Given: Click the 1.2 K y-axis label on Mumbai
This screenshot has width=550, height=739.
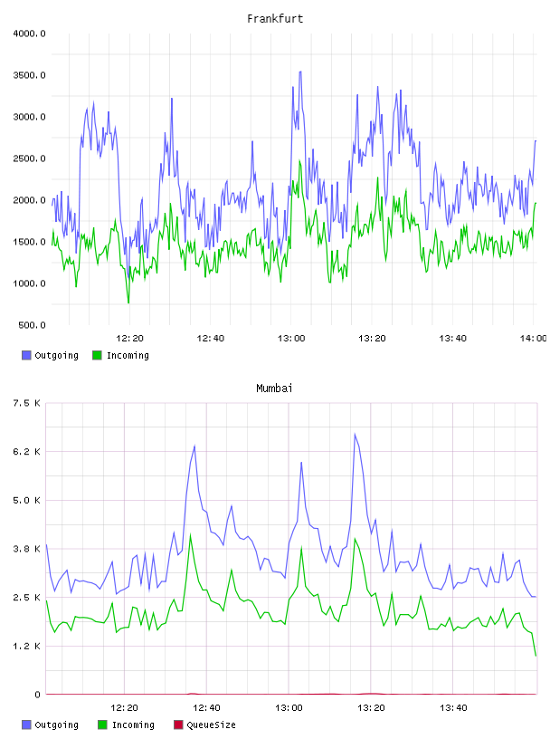Looking at the screenshot, I should click(x=26, y=646).
